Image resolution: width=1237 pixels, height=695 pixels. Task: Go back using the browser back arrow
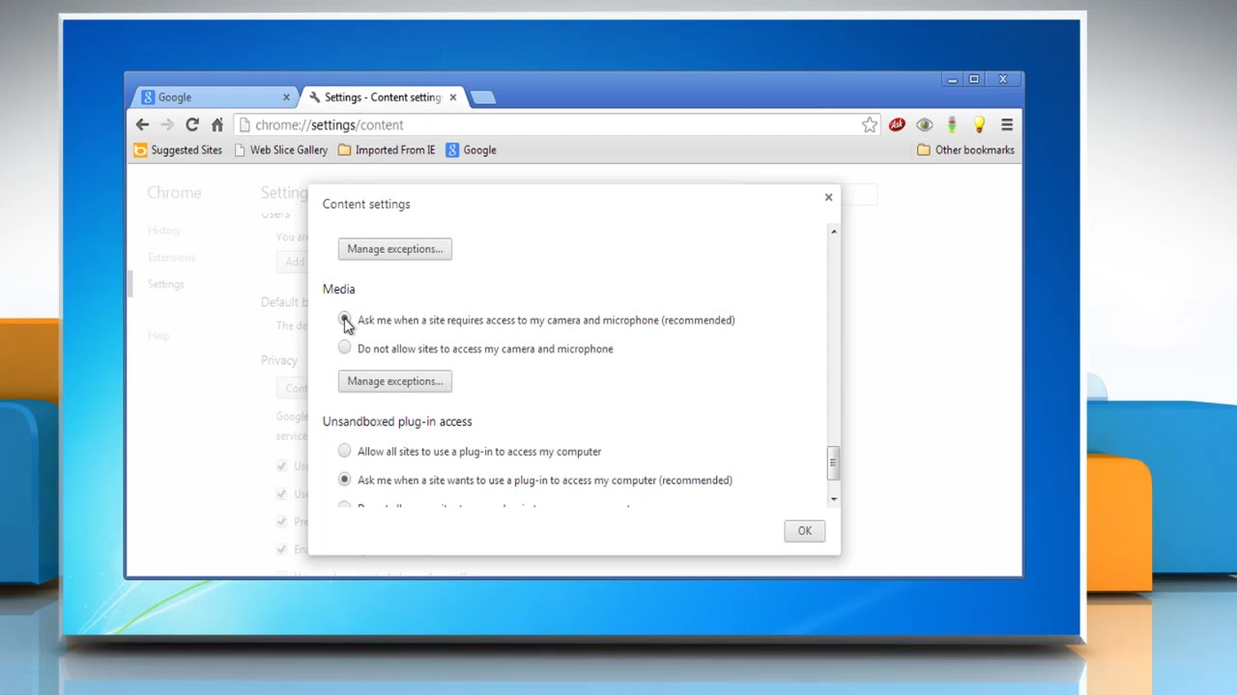pos(142,125)
